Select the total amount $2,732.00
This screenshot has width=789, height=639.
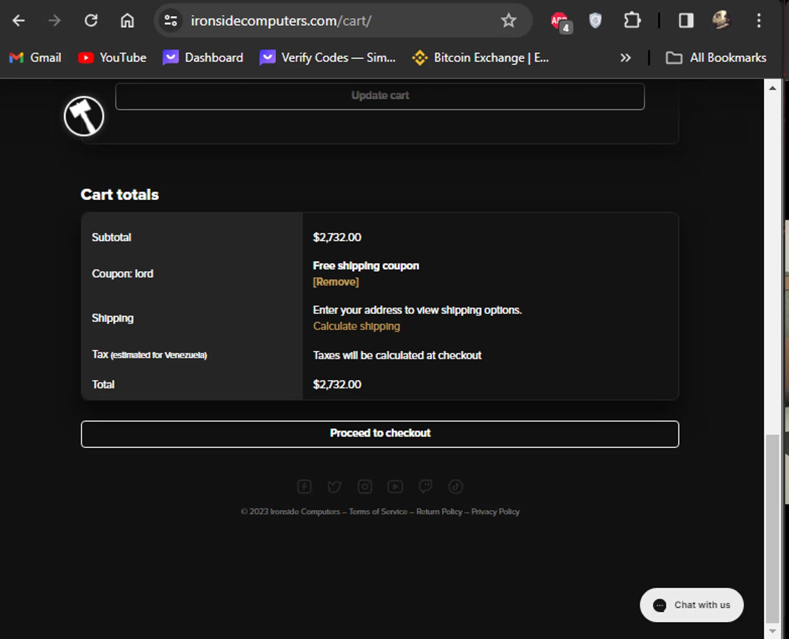(337, 385)
